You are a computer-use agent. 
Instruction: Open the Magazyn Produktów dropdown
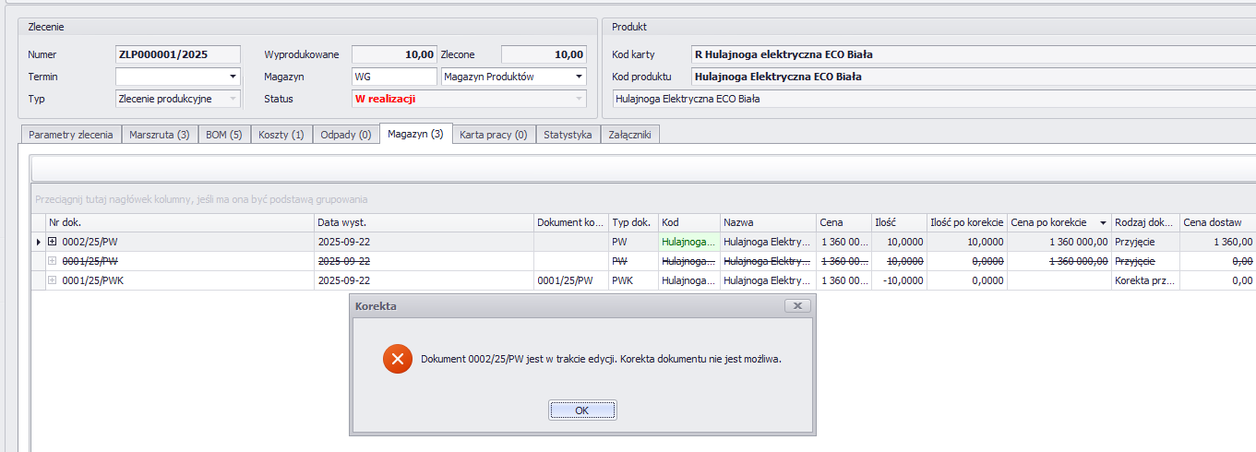pyautogui.click(x=579, y=77)
